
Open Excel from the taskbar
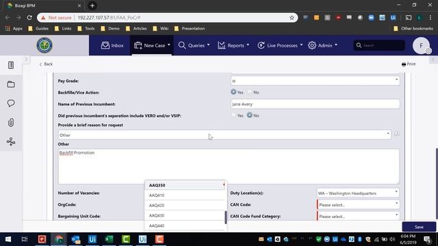click(109, 239)
